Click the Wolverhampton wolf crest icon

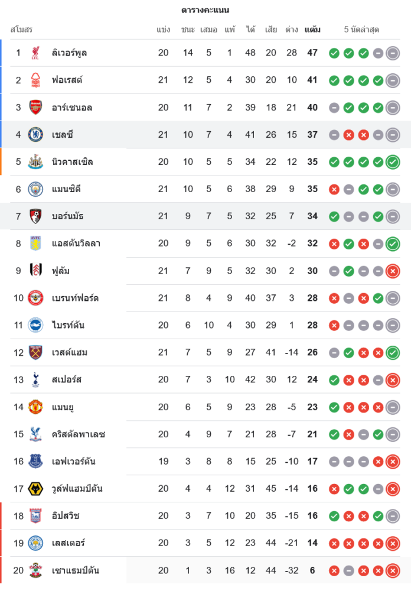coord(35,489)
